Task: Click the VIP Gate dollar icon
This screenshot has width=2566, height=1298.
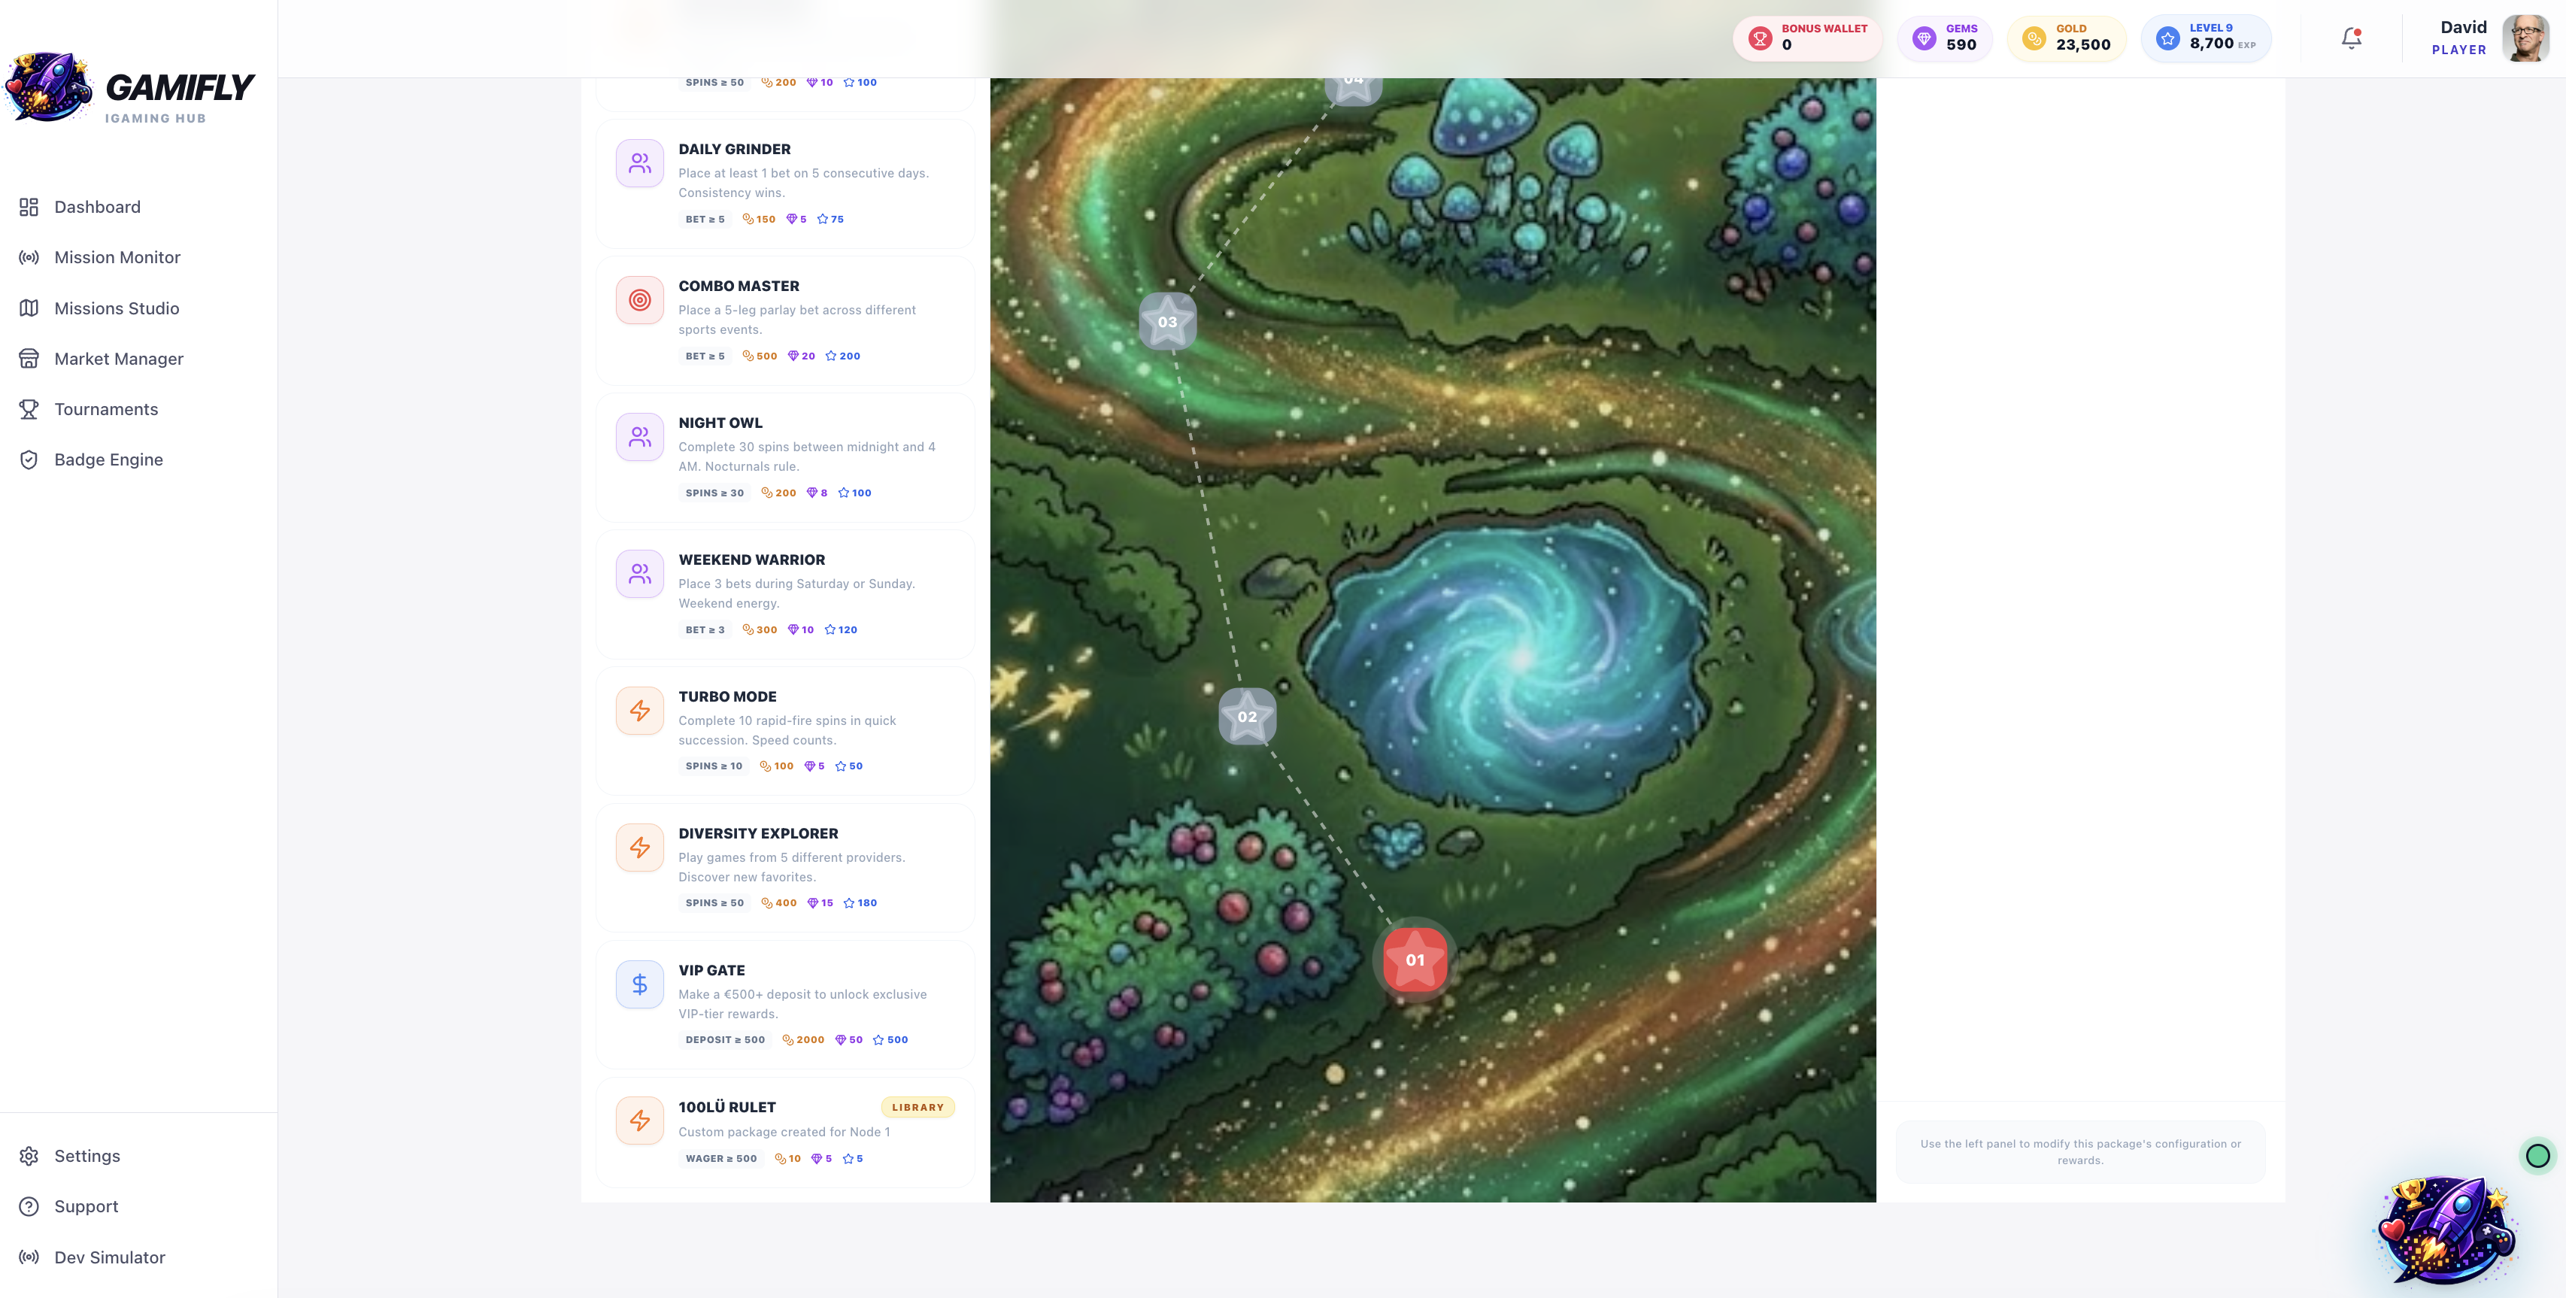Action: [x=639, y=984]
